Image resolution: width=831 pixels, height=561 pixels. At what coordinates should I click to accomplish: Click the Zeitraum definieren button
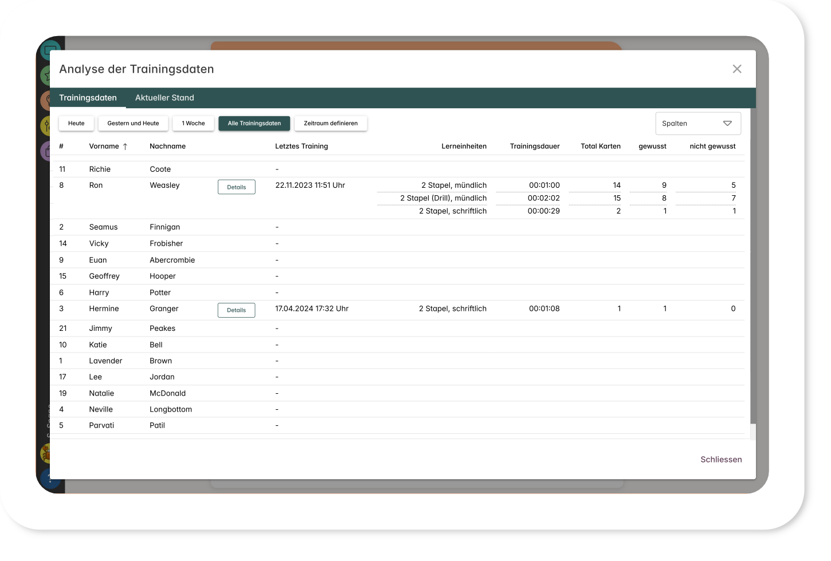pyautogui.click(x=331, y=124)
